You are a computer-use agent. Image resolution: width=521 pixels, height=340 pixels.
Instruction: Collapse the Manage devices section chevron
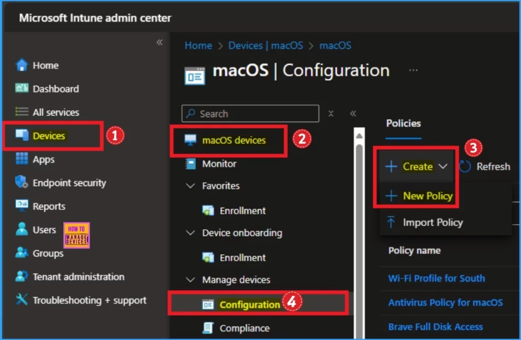pos(190,280)
